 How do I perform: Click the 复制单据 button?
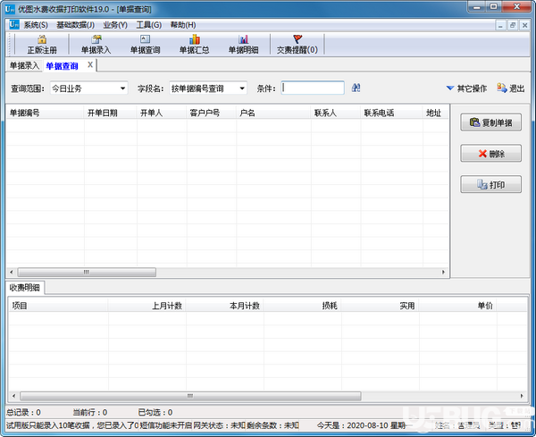coord(490,122)
